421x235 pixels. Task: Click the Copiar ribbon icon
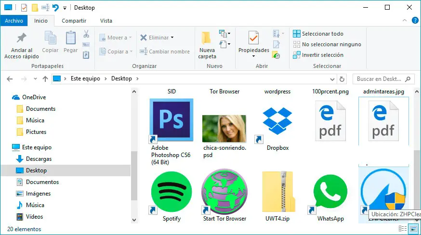coord(50,38)
